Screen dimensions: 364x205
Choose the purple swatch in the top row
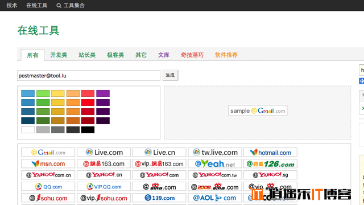(103, 93)
